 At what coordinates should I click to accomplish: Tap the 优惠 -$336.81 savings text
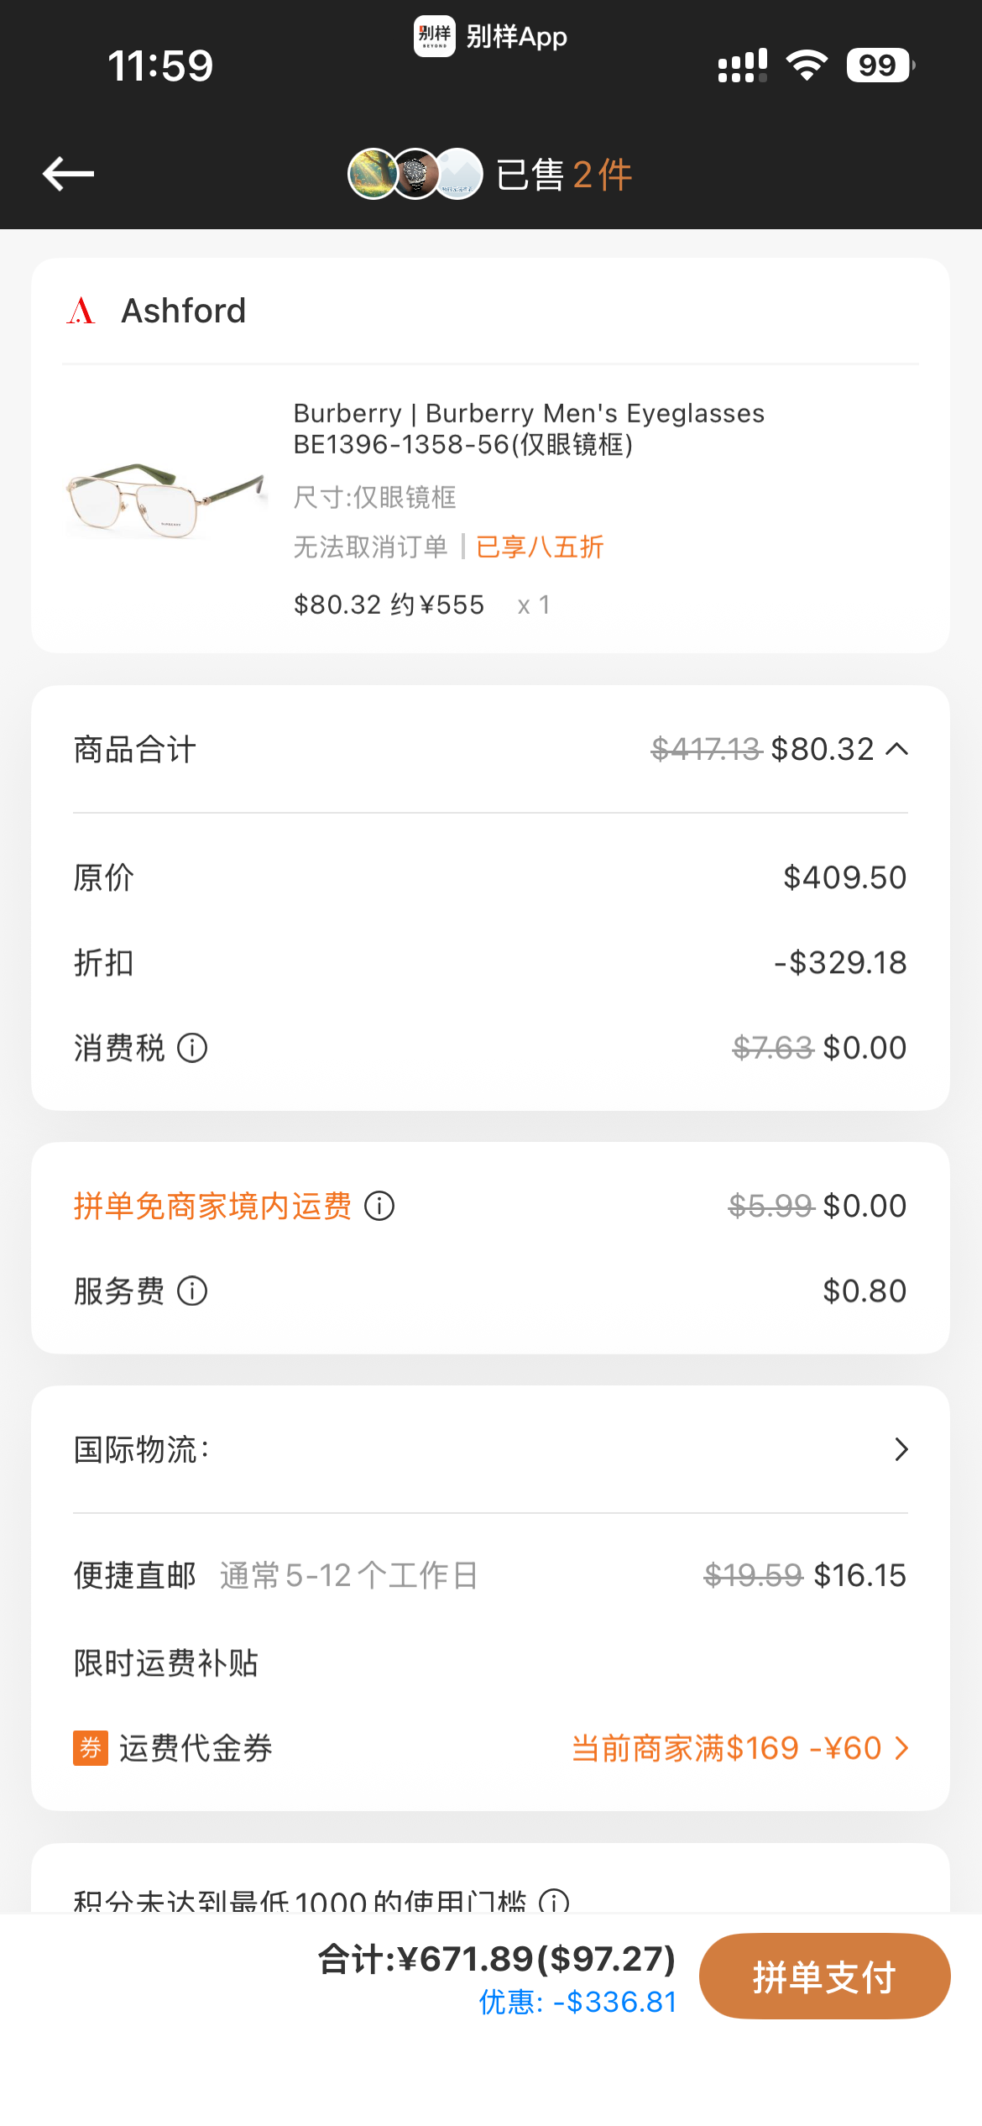point(578,2002)
